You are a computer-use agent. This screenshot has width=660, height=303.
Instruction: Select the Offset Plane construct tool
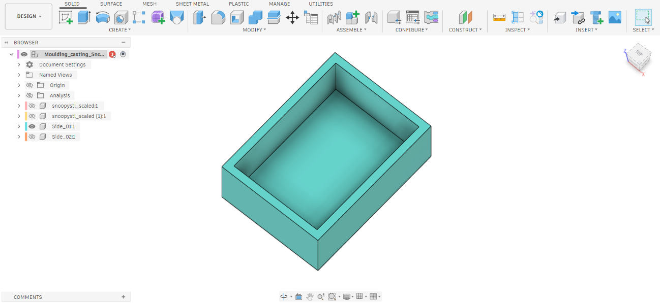465,18
